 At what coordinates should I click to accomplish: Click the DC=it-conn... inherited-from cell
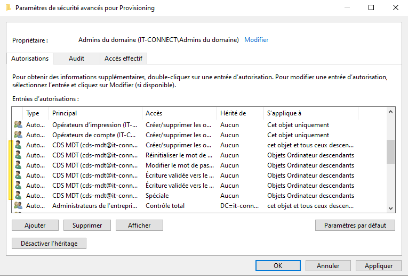coord(239,206)
